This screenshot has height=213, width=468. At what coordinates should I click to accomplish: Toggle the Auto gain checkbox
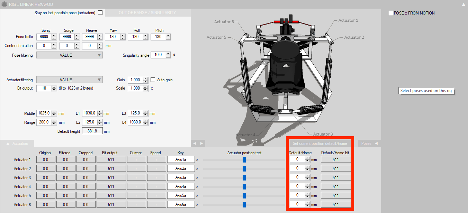coord(153,80)
